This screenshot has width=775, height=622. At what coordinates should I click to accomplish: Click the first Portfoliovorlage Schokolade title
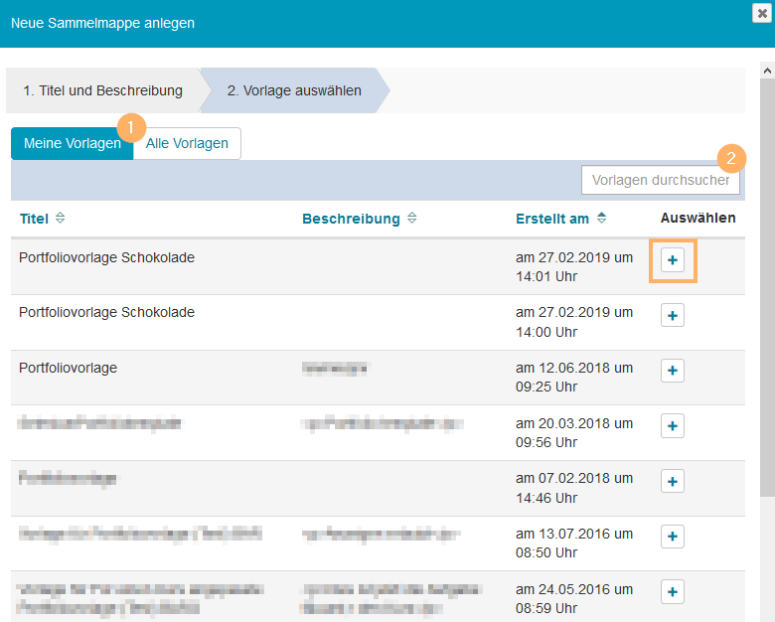[x=106, y=257]
